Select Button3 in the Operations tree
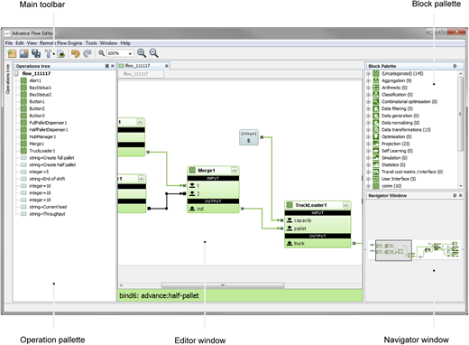The image size is (469, 345). click(x=37, y=116)
